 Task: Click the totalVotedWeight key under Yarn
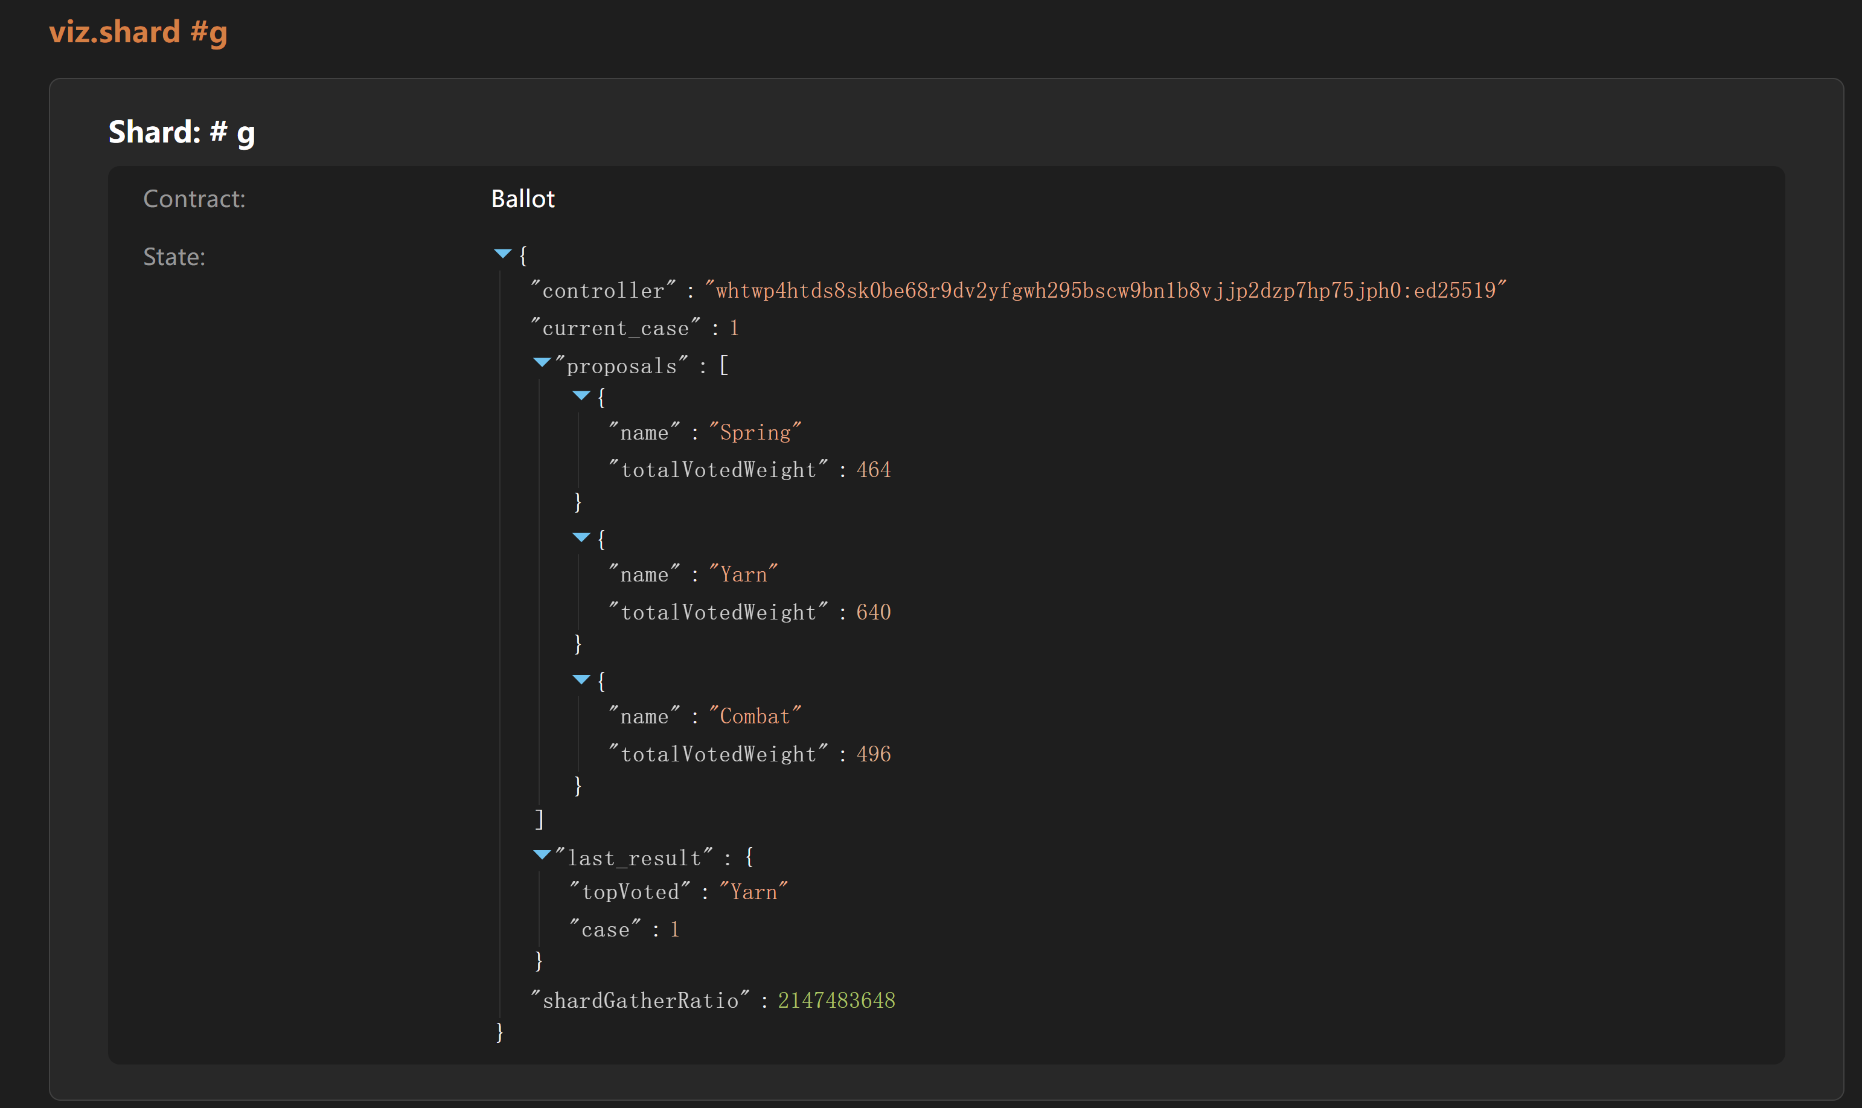click(718, 612)
